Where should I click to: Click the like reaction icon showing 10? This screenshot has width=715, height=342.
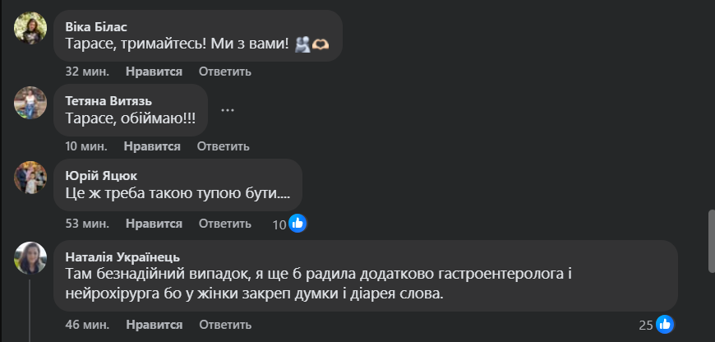coord(298,223)
